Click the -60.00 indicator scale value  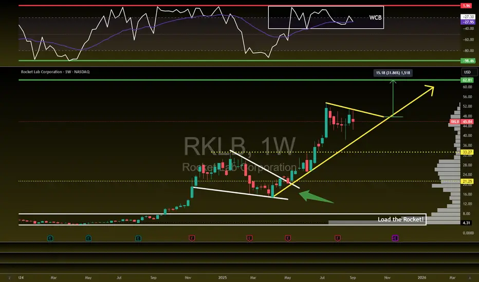tap(468, 39)
